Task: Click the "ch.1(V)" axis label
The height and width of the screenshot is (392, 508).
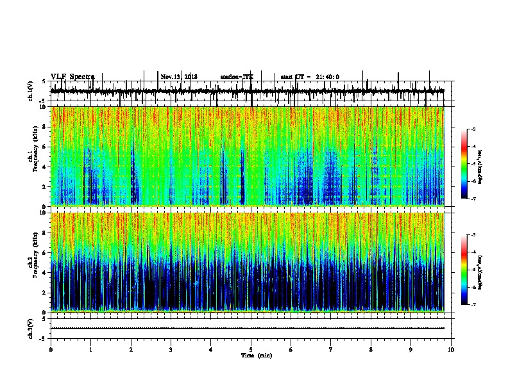Action: pyautogui.click(x=30, y=91)
